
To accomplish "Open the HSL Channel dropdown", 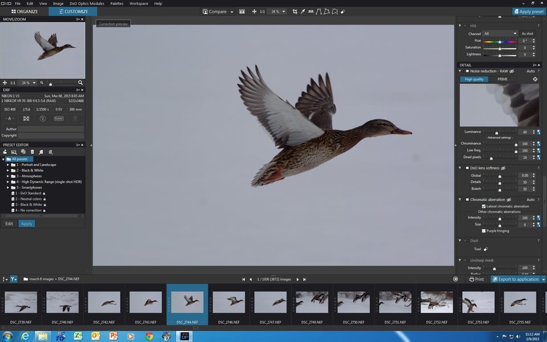I will (x=500, y=34).
